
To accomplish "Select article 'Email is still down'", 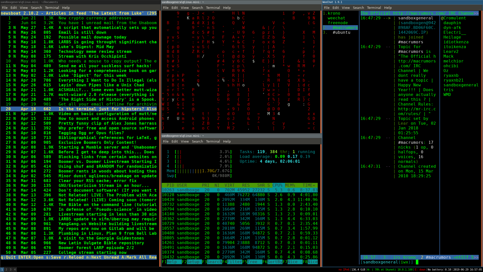I will pos(79,32).
